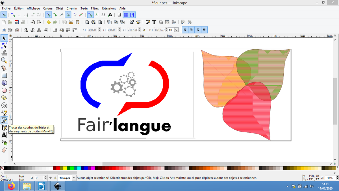339x191 pixels.
Task: Click the no-color X swatch
Action: pos(2,168)
